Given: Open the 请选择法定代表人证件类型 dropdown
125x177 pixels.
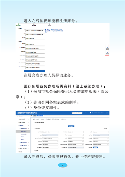Looking at the screenshot, I should [x=35, y=64].
